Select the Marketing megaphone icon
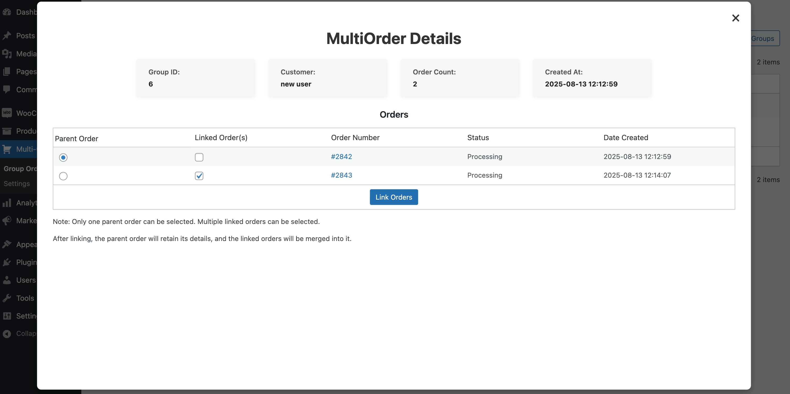 (x=7, y=220)
